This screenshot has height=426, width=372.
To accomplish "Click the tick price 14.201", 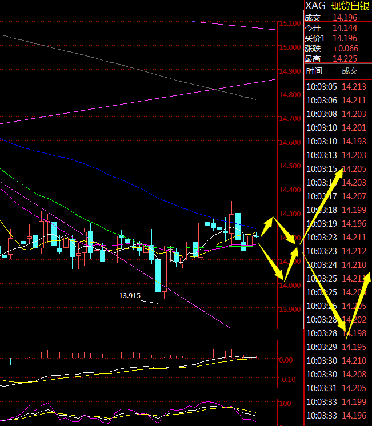I will (x=354, y=128).
